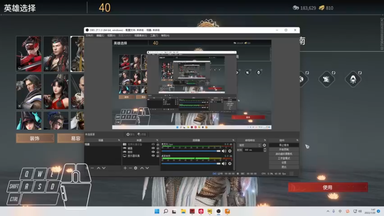Click the silver coin currency icon
384x216 pixels.
tap(296, 8)
